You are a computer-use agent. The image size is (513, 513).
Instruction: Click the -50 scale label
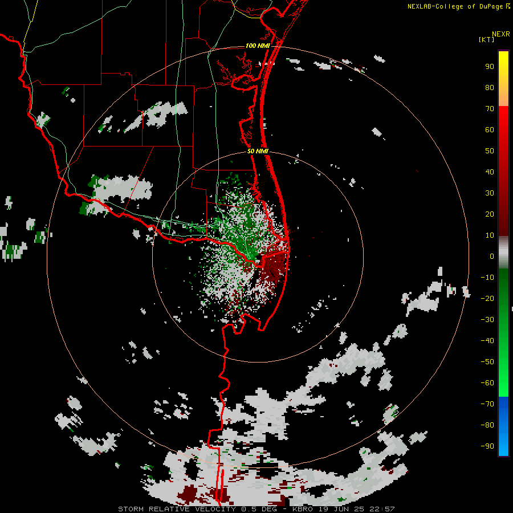click(x=487, y=362)
